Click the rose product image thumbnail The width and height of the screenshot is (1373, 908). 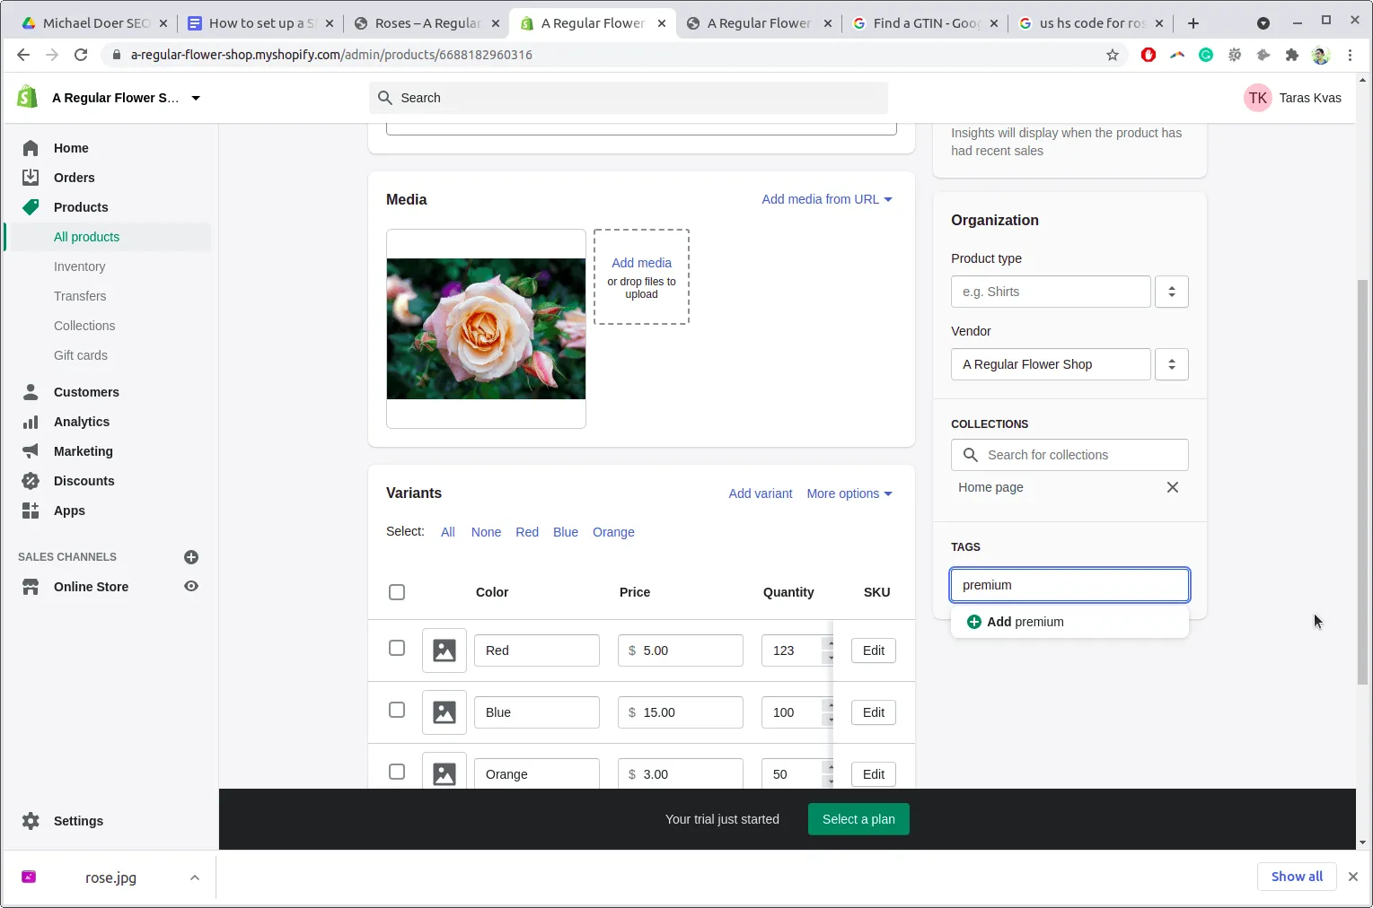point(486,328)
